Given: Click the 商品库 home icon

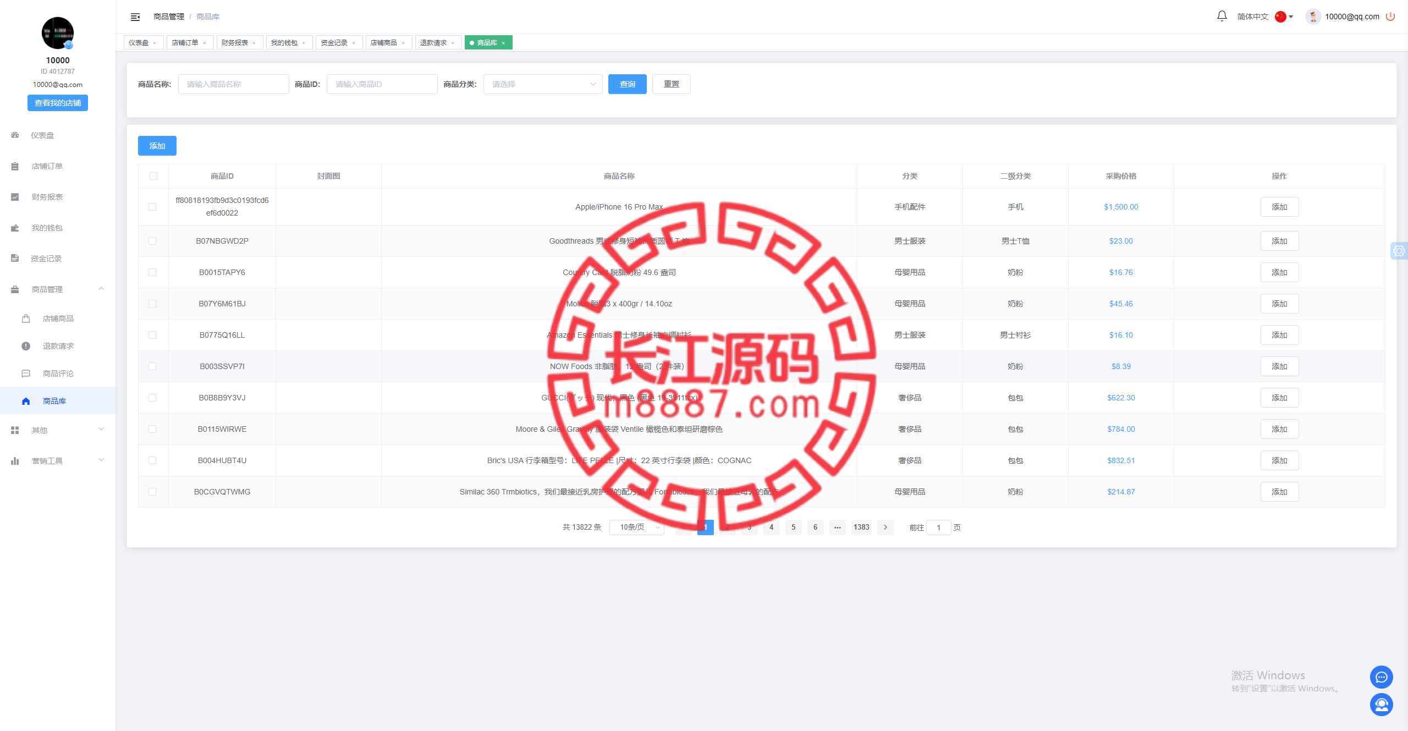Looking at the screenshot, I should [26, 401].
